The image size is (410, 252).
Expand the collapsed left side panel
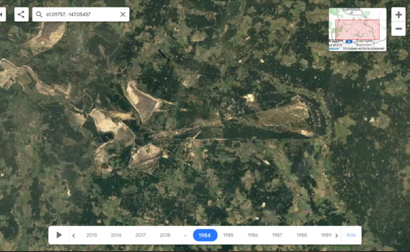(x=2, y=14)
